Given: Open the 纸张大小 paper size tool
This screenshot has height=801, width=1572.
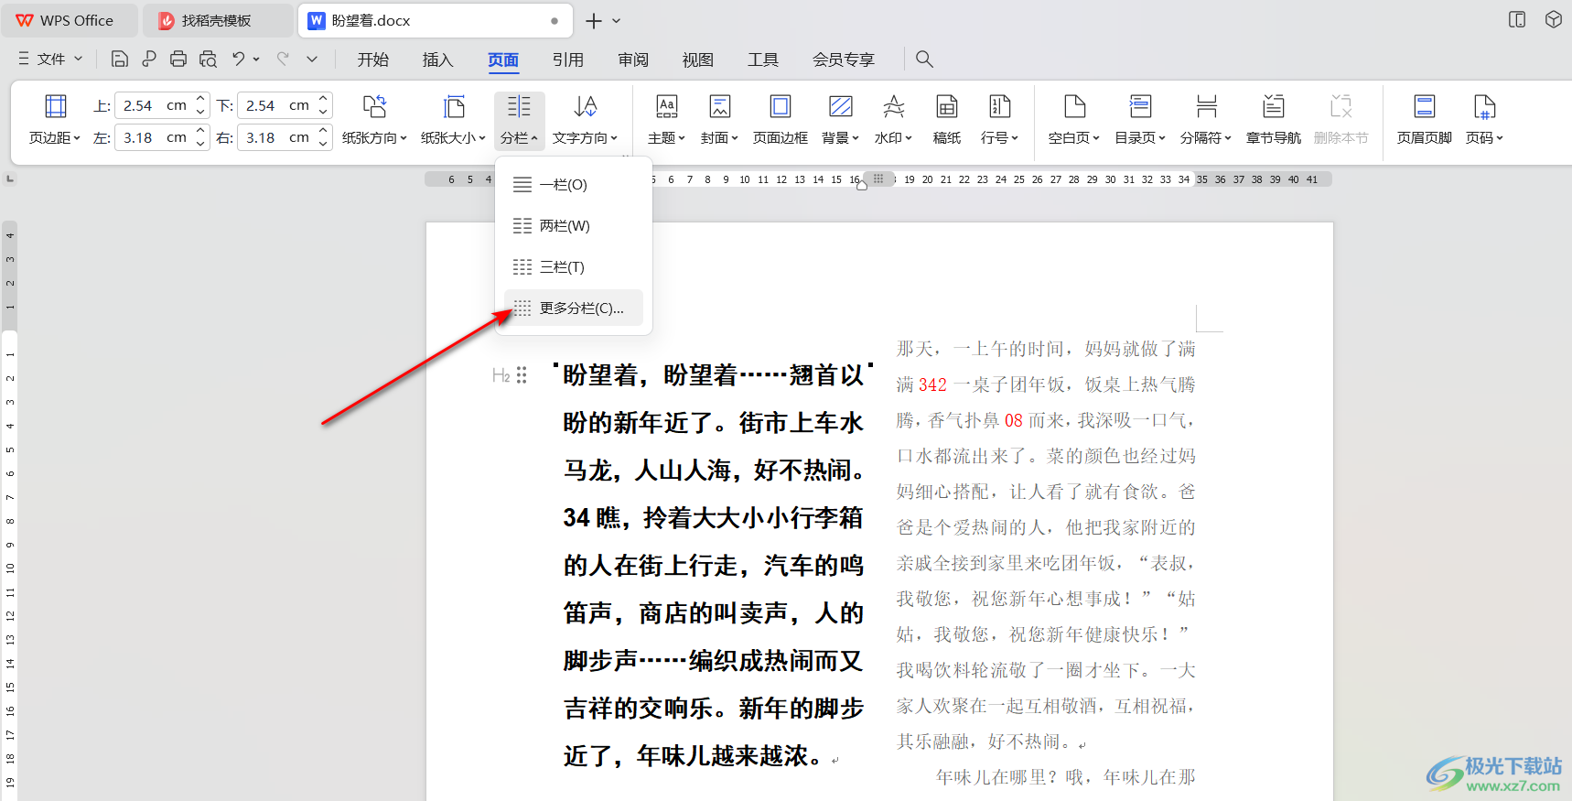Looking at the screenshot, I should [453, 120].
